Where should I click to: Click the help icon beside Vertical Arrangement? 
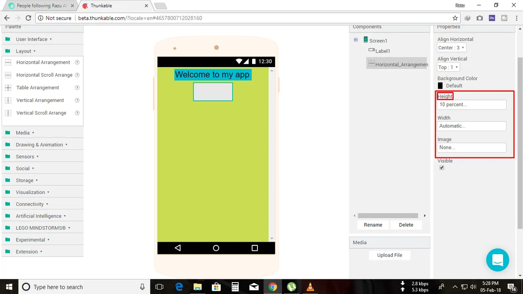pyautogui.click(x=77, y=101)
